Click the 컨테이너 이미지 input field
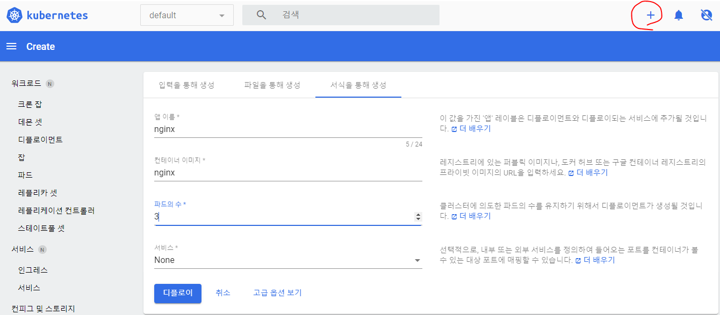This screenshot has width=720, height=315. pos(288,173)
